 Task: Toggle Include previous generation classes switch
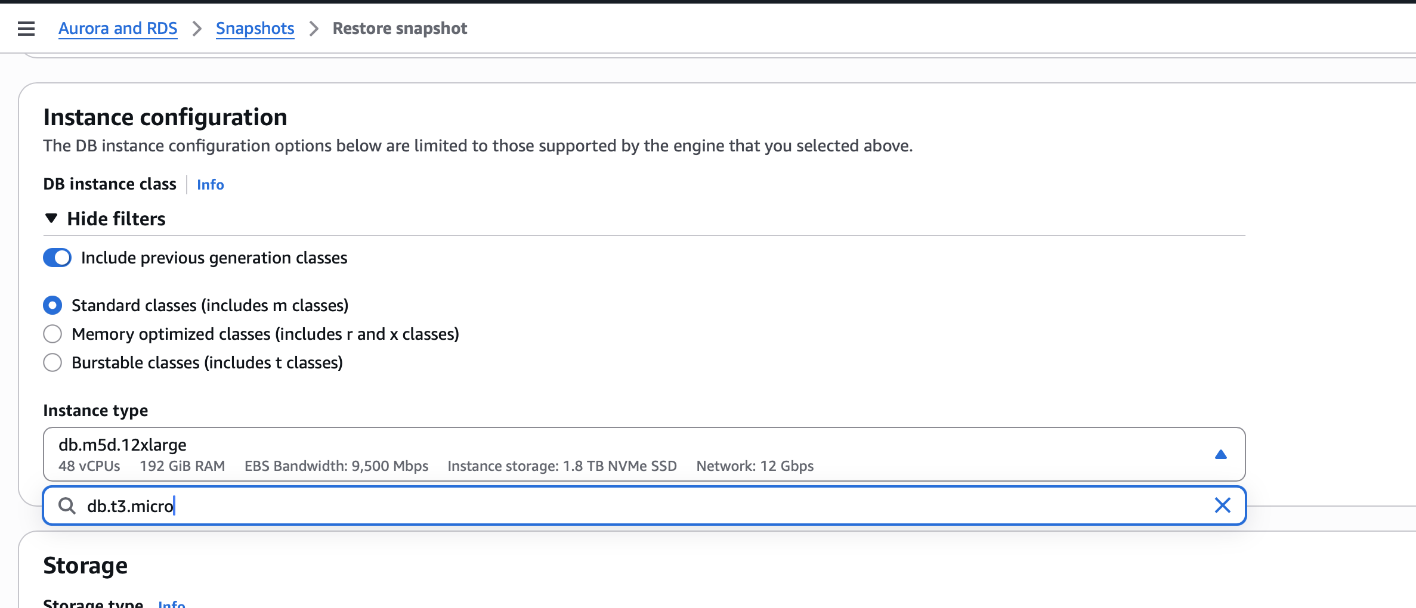57,258
